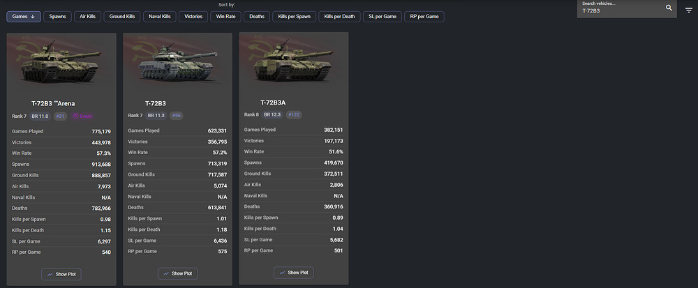
Task: Click RP per Game value 575
Action: coord(223,252)
